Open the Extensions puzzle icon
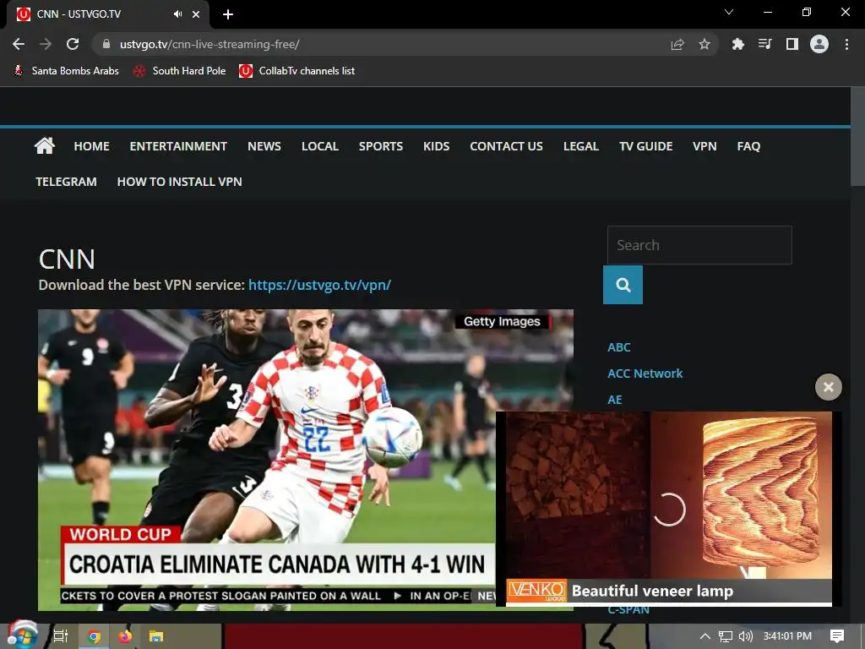Image resolution: width=865 pixels, height=649 pixels. 737,44
